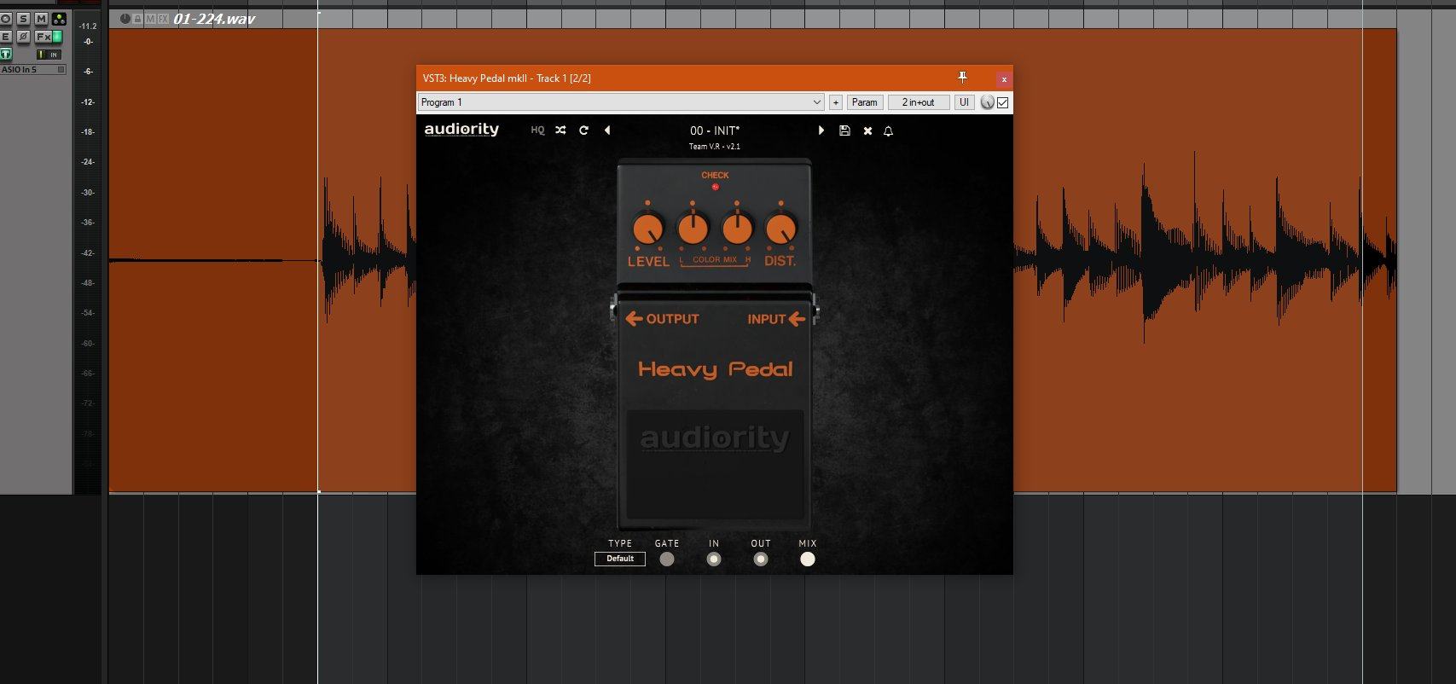This screenshot has height=684, width=1456.
Task: Toggle the item mute M icon
Action: [x=150, y=19]
